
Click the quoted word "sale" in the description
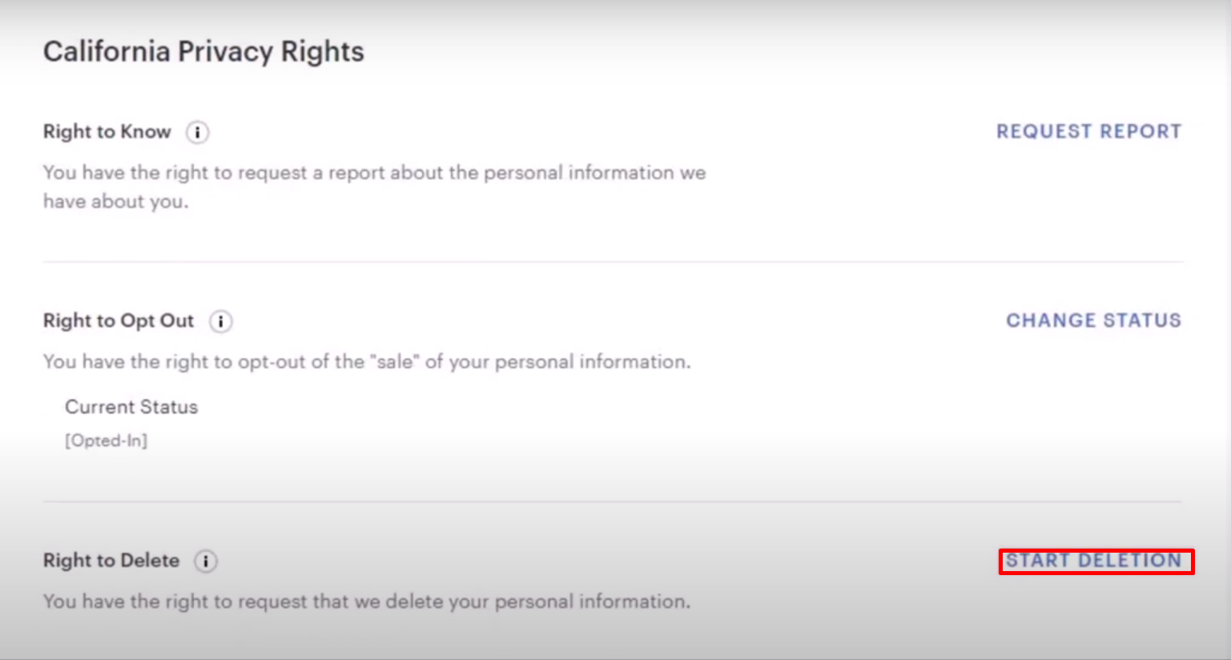tap(395, 361)
